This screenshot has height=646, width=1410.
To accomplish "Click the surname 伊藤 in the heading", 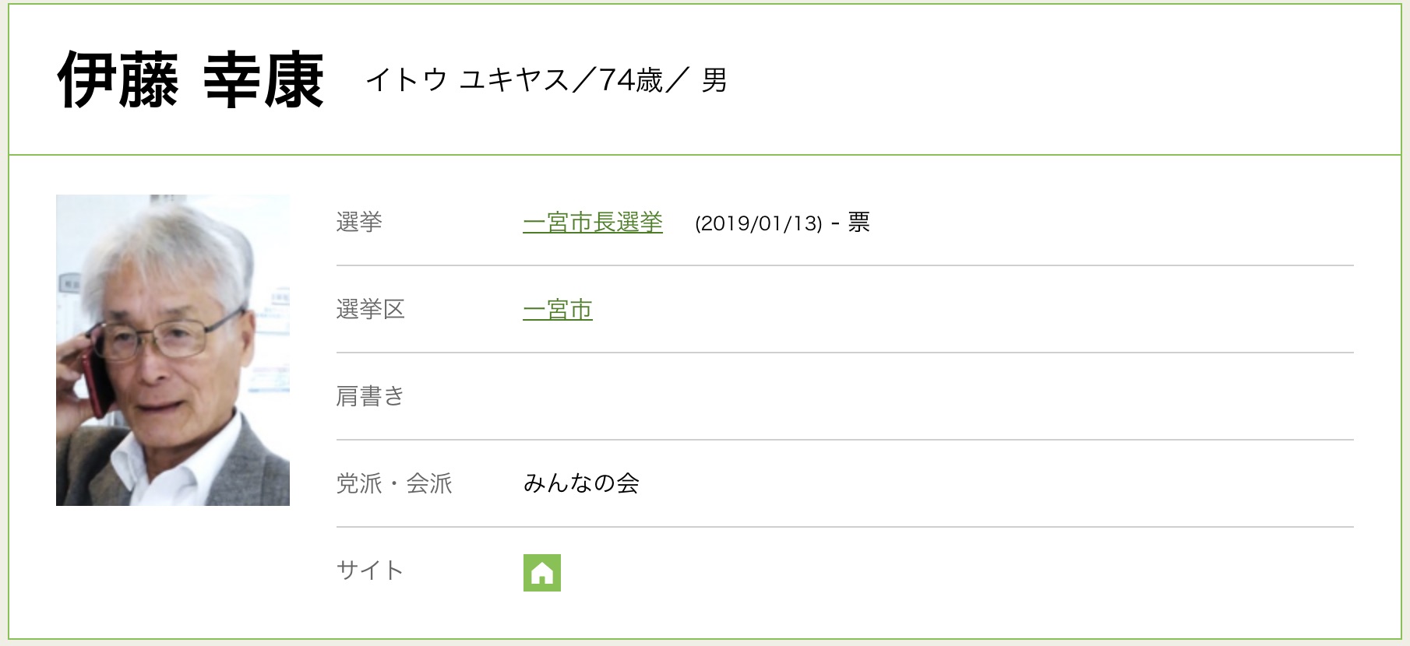I will pyautogui.click(x=118, y=80).
